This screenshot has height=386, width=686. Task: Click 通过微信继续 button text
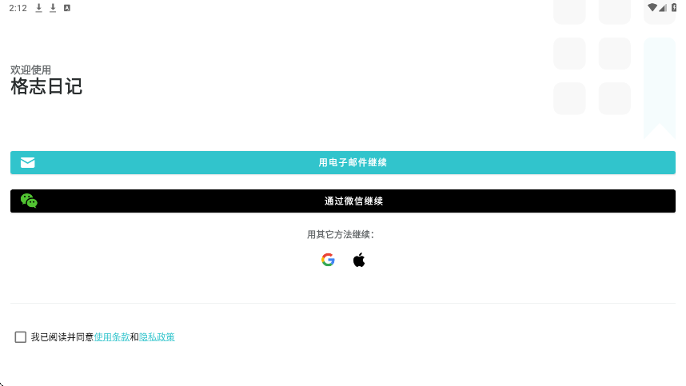(354, 201)
